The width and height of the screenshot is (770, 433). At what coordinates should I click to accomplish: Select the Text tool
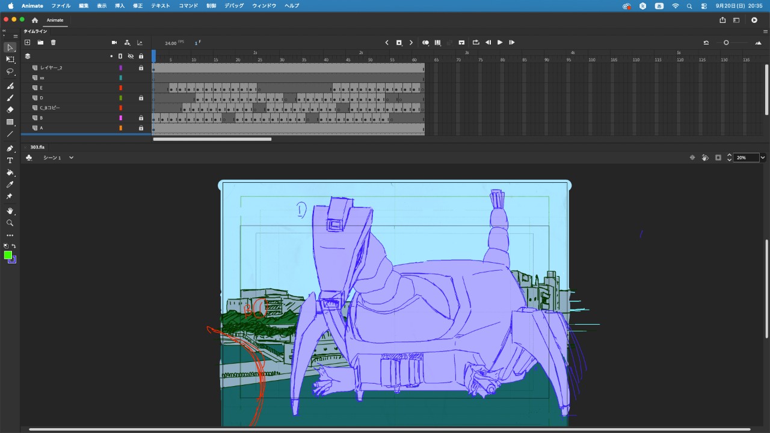coord(10,161)
